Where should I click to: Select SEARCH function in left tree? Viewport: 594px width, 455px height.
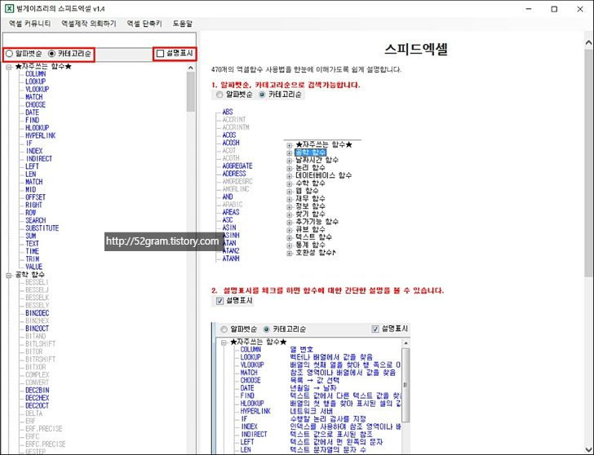pos(36,220)
